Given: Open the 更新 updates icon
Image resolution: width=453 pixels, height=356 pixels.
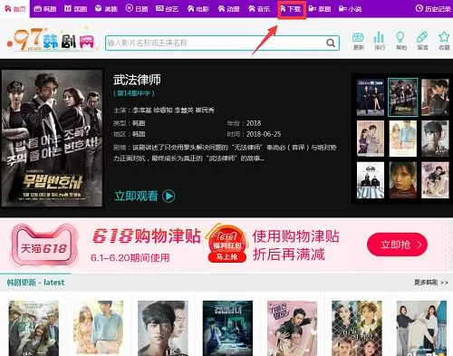Looking at the screenshot, I should tap(359, 41).
